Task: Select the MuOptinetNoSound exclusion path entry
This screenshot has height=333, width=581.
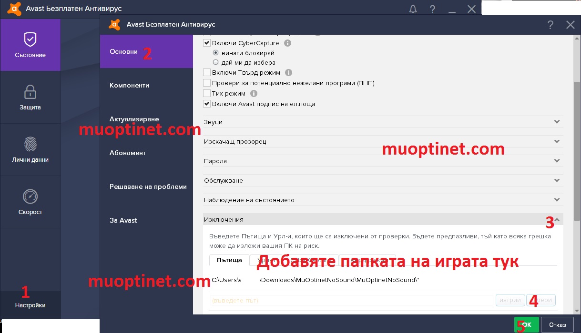Action: (x=315, y=280)
